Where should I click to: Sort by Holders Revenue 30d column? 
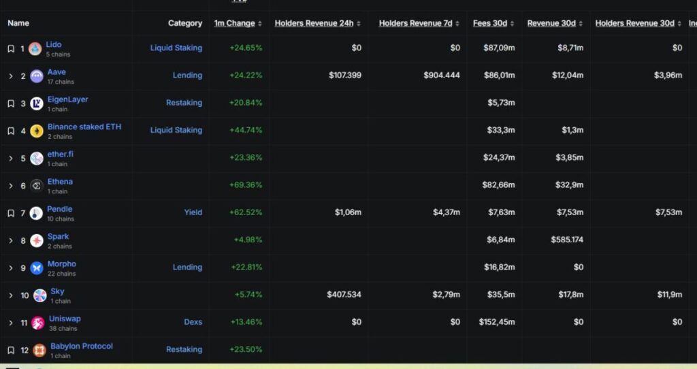tap(638, 23)
